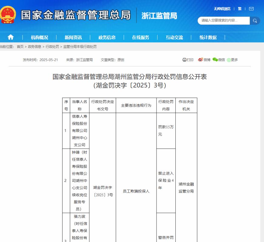Enable accessible browsing 无障碍浏览
The width and height of the screenshot is (264, 242).
(x=222, y=9)
